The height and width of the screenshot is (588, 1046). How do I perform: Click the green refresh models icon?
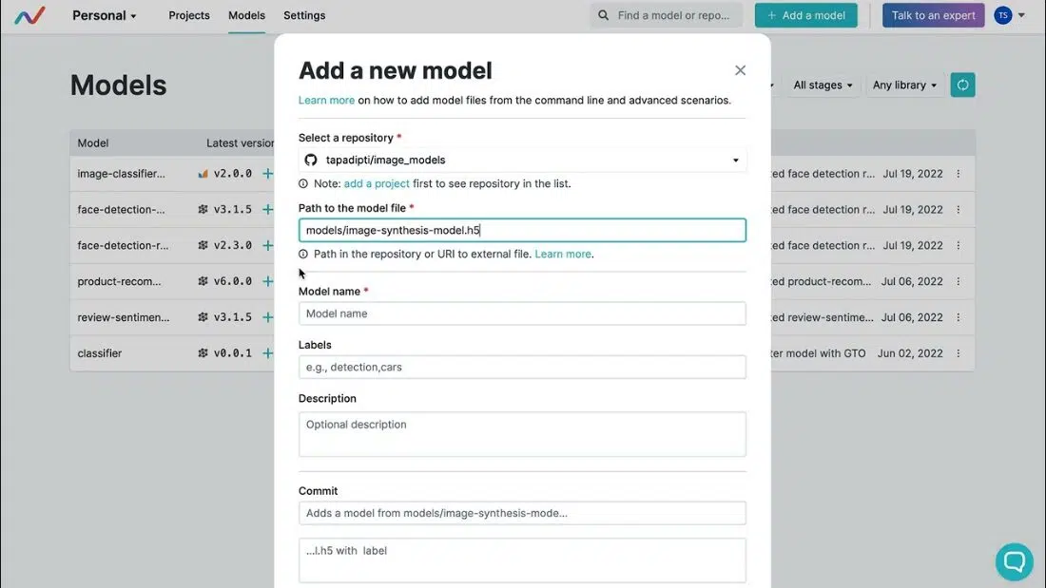point(962,85)
